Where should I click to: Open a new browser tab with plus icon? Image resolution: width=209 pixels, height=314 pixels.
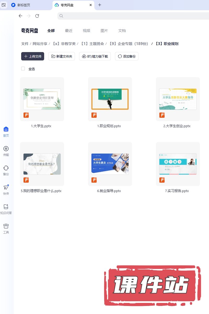click(100, 5)
